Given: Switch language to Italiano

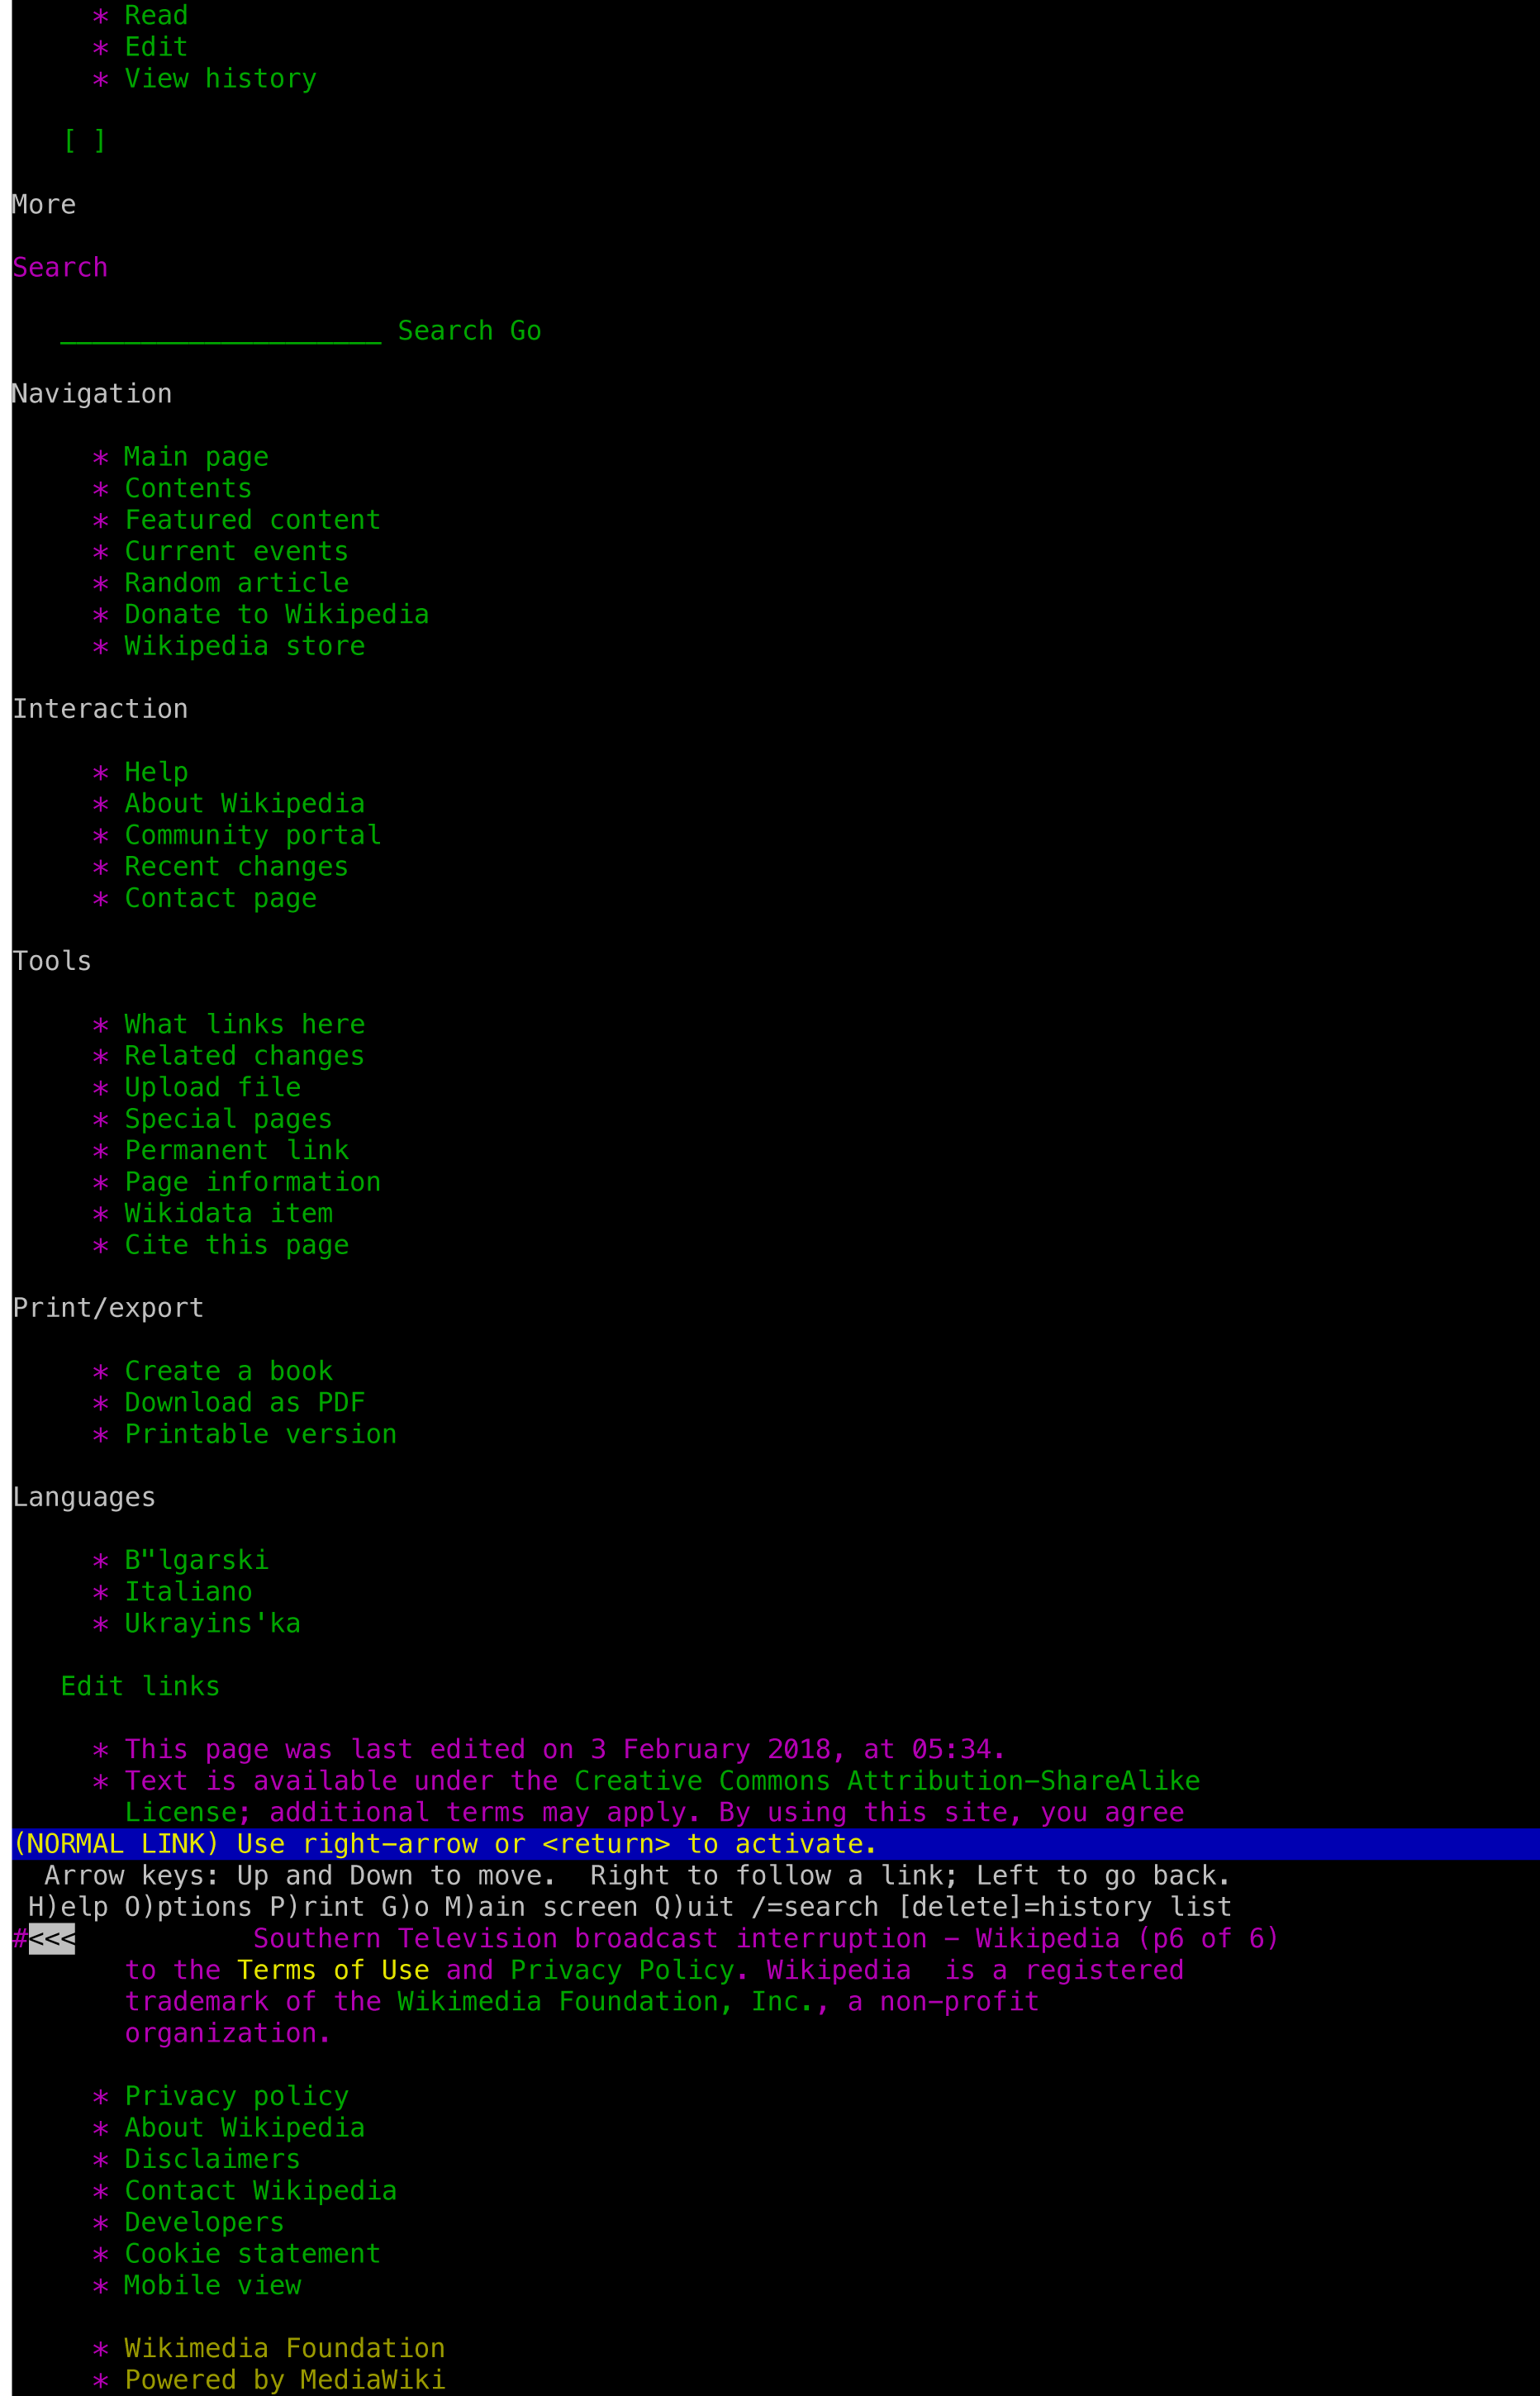Looking at the screenshot, I should 188,1591.
